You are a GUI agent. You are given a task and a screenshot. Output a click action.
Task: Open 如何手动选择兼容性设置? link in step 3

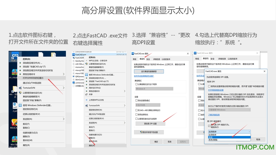(x=144, y=76)
